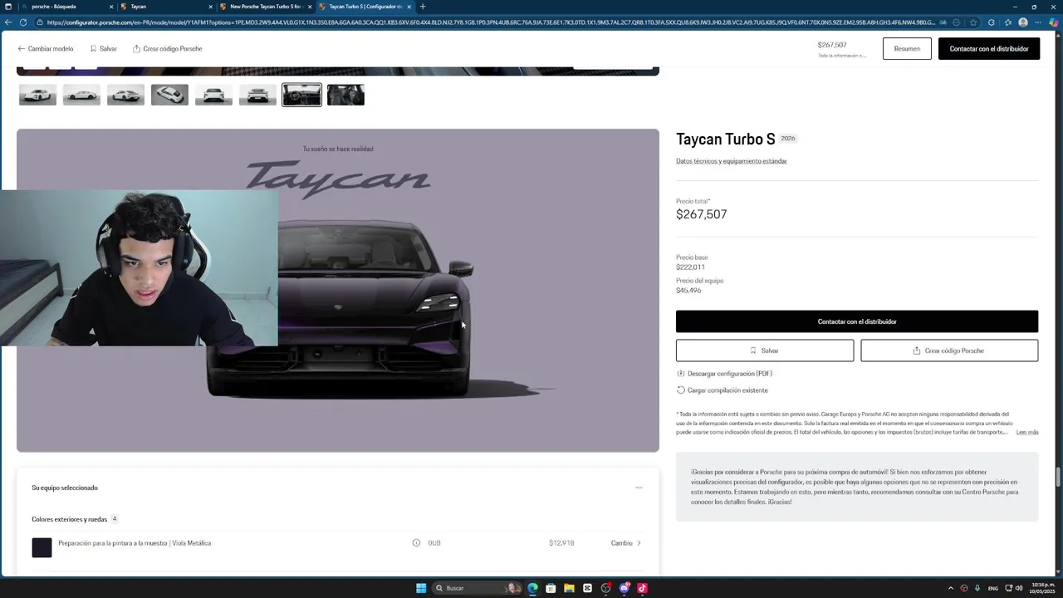Select the third car thumbnail
The height and width of the screenshot is (598, 1063).
tap(125, 95)
